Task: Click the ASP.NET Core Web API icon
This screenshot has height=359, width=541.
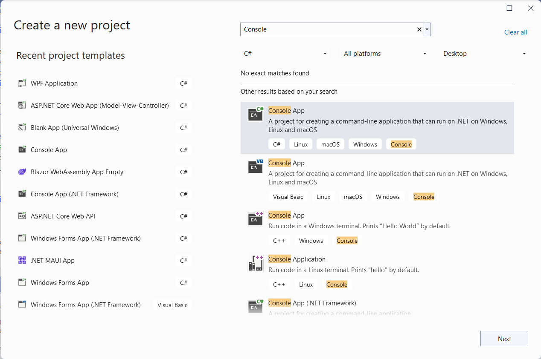Action: [22, 216]
